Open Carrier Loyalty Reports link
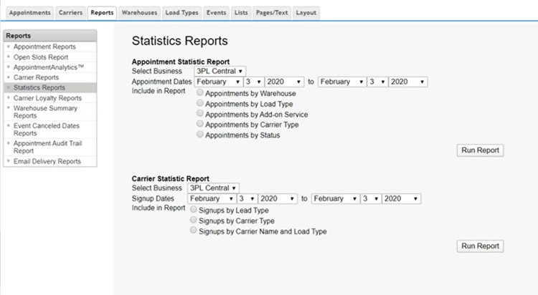Image resolution: width=538 pixels, height=295 pixels. (x=47, y=98)
